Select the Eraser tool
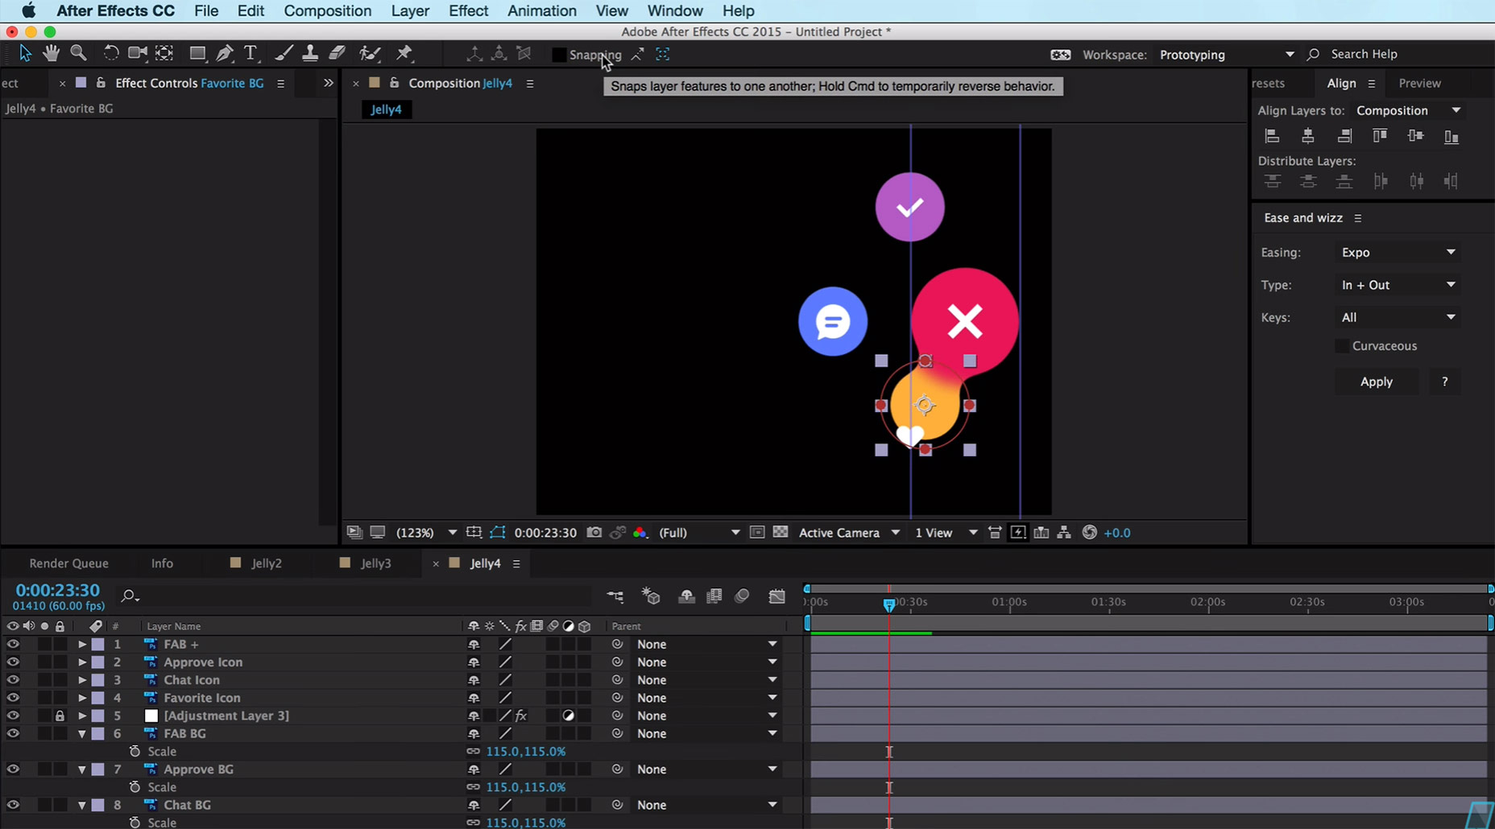 [x=338, y=53]
